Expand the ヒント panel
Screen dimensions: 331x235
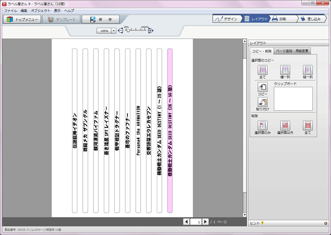(x=326, y=223)
